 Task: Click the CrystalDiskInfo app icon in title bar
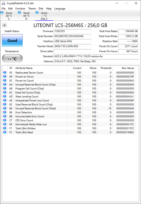click(3, 3)
